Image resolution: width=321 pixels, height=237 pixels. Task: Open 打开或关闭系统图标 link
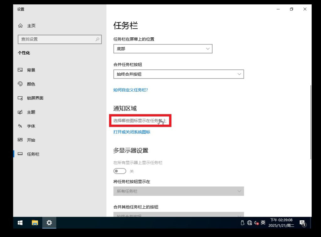(132, 132)
